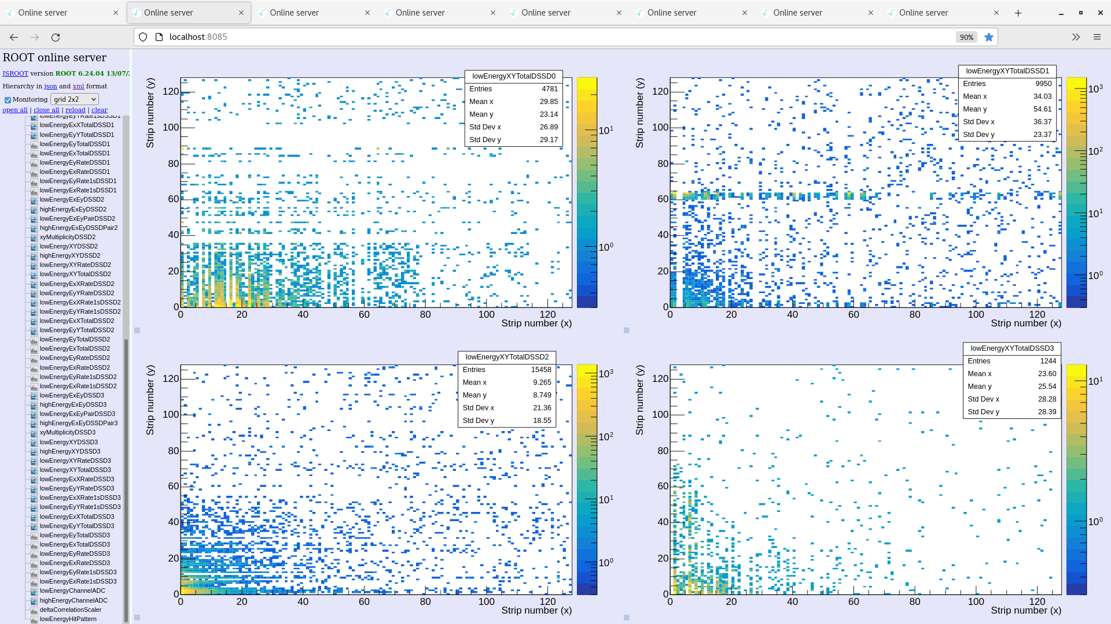1111x624 pixels.
Task: Open the browser hamburger menu
Action: 1097,36
